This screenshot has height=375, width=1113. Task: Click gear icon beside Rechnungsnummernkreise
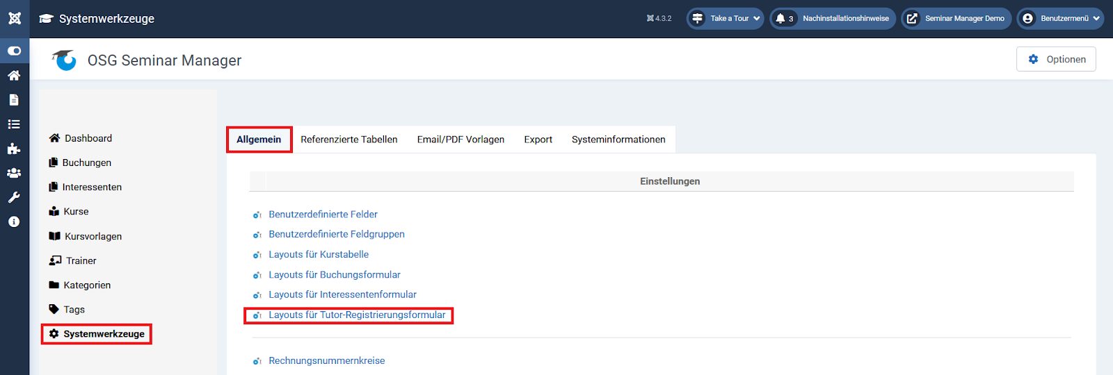[257, 361]
